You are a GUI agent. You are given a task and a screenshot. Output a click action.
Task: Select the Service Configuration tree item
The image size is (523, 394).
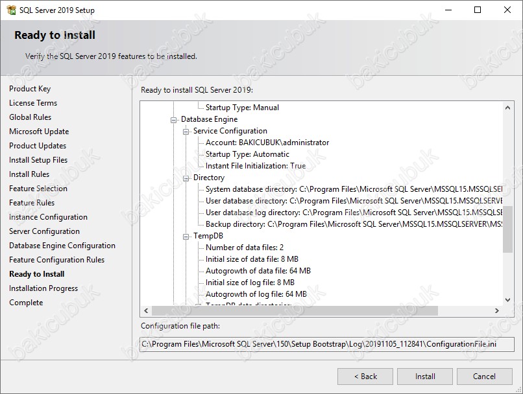(x=230, y=131)
